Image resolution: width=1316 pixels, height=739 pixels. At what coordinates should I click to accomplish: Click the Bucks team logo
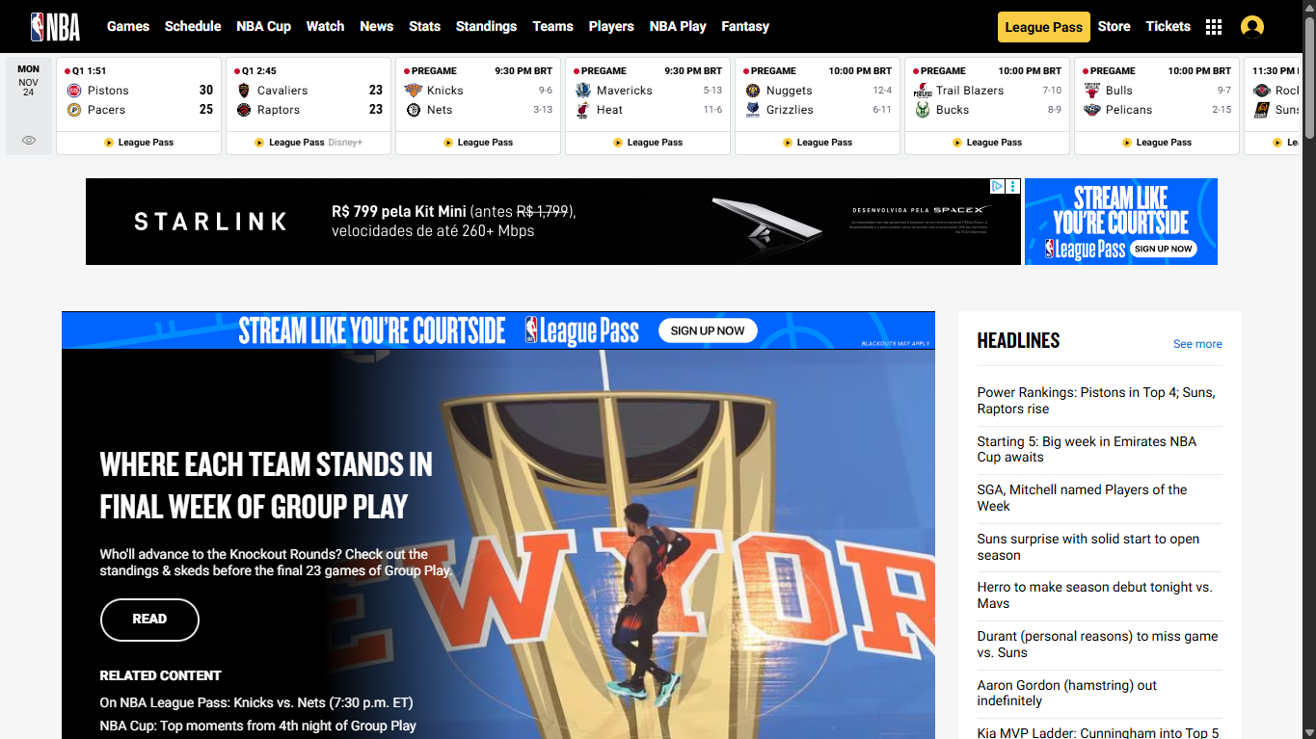(x=923, y=110)
